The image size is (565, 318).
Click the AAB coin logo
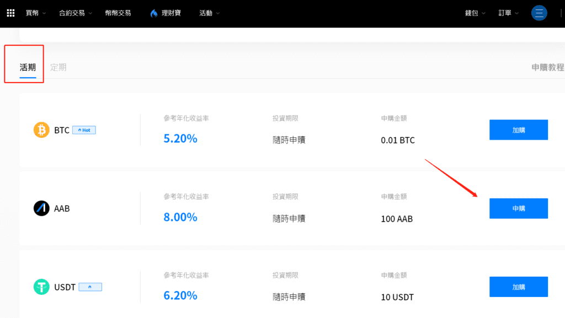[41, 208]
